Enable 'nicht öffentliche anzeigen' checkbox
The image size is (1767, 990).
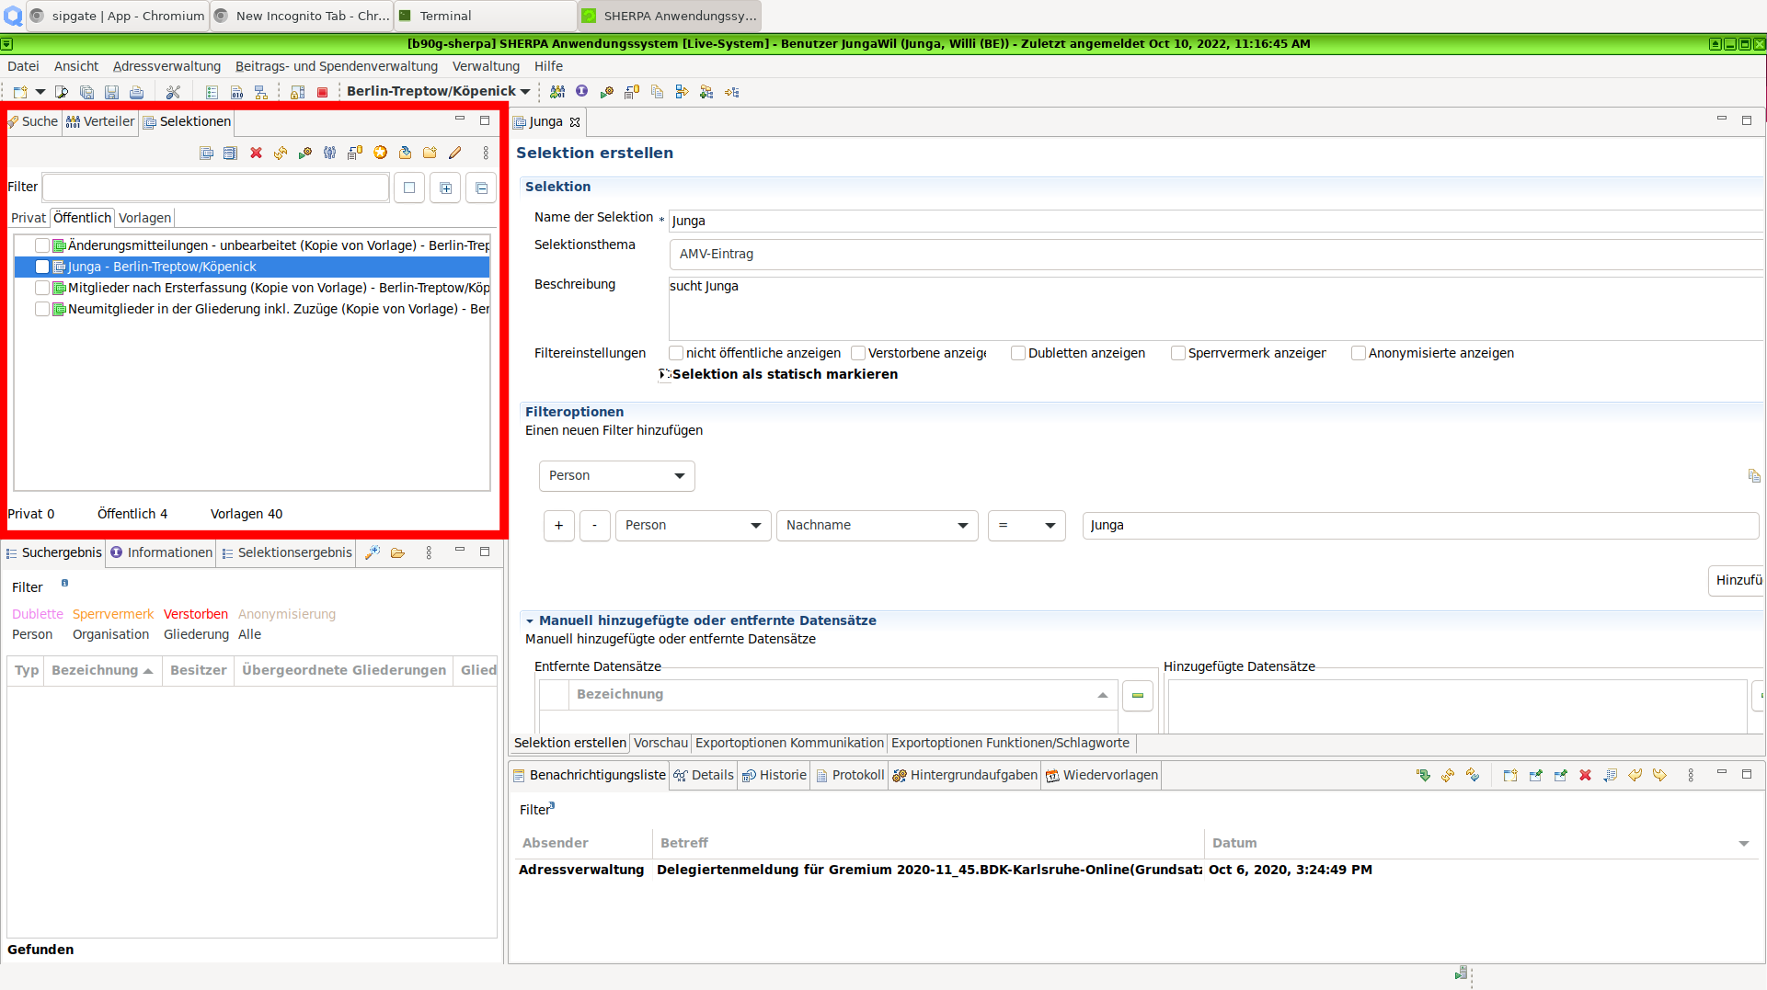point(676,353)
